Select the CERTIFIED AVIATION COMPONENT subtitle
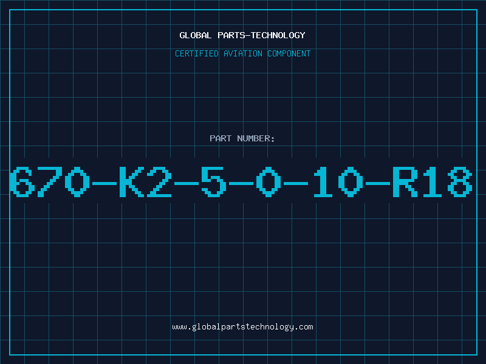Image resolution: width=486 pixels, height=364 pixels. (x=242, y=53)
